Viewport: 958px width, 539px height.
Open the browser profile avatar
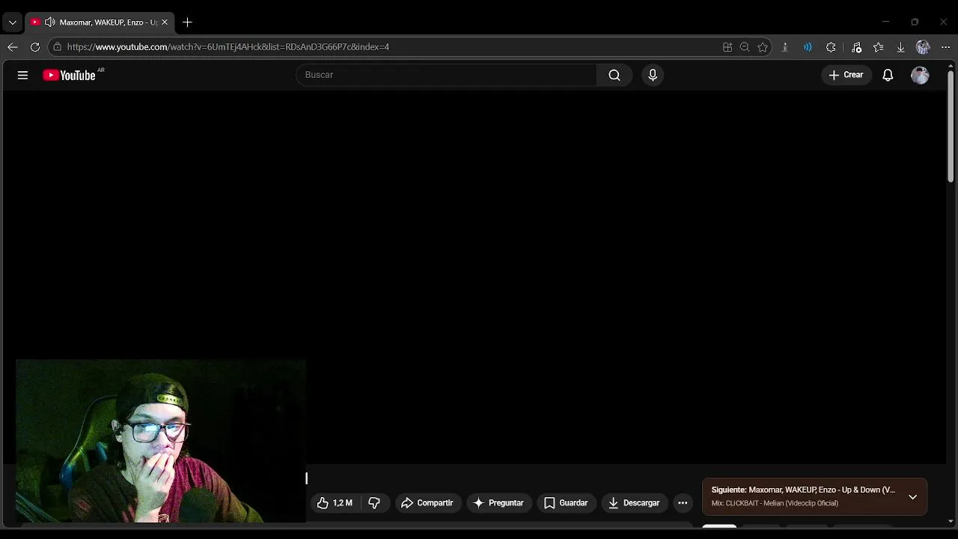(923, 47)
